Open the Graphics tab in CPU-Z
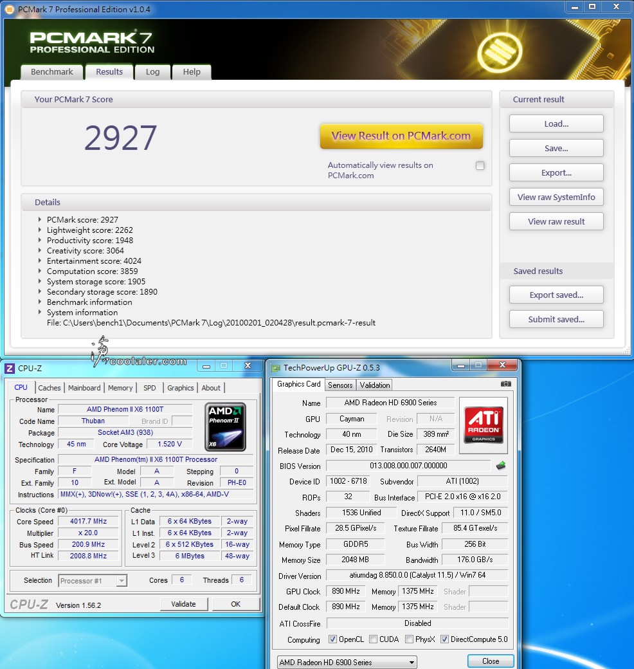The height and width of the screenshot is (669, 634). pyautogui.click(x=180, y=388)
